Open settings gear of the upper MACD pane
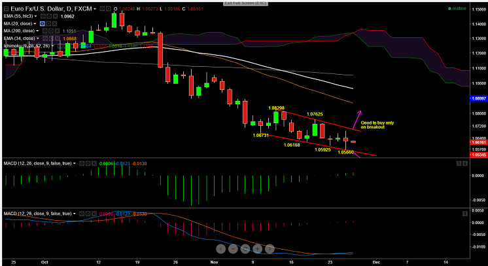Viewport: 488px width, 266px height. [x=88, y=163]
